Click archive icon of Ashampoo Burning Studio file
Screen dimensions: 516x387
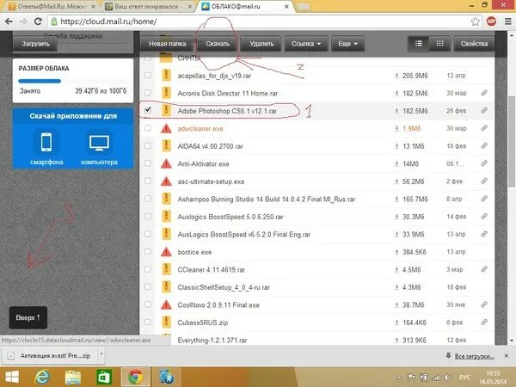pos(167,199)
